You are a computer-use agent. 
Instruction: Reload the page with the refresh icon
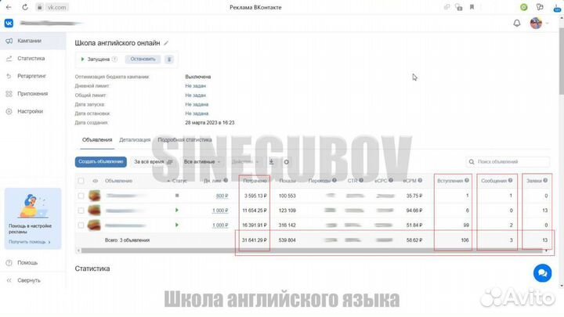tap(25, 7)
